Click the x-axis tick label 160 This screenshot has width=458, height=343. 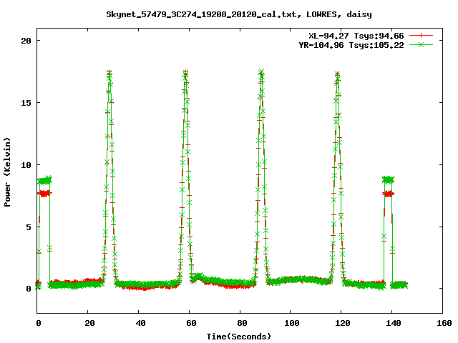click(x=442, y=323)
